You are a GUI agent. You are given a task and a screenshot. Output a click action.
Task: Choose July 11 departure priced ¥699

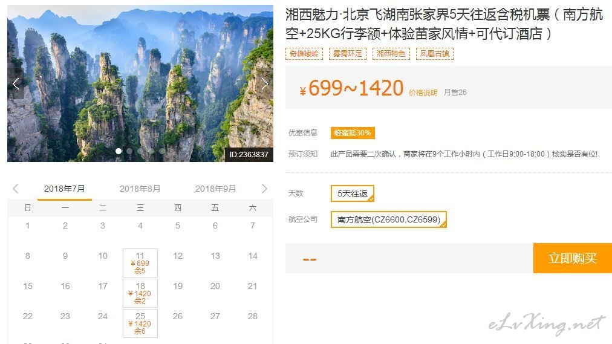140,263
